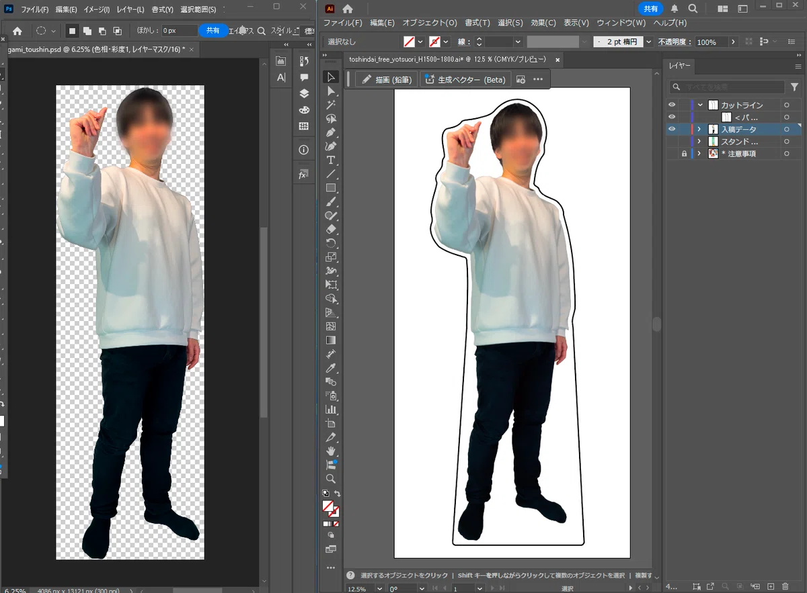Select the Magic Wand tool
807x593 pixels.
pos(331,105)
